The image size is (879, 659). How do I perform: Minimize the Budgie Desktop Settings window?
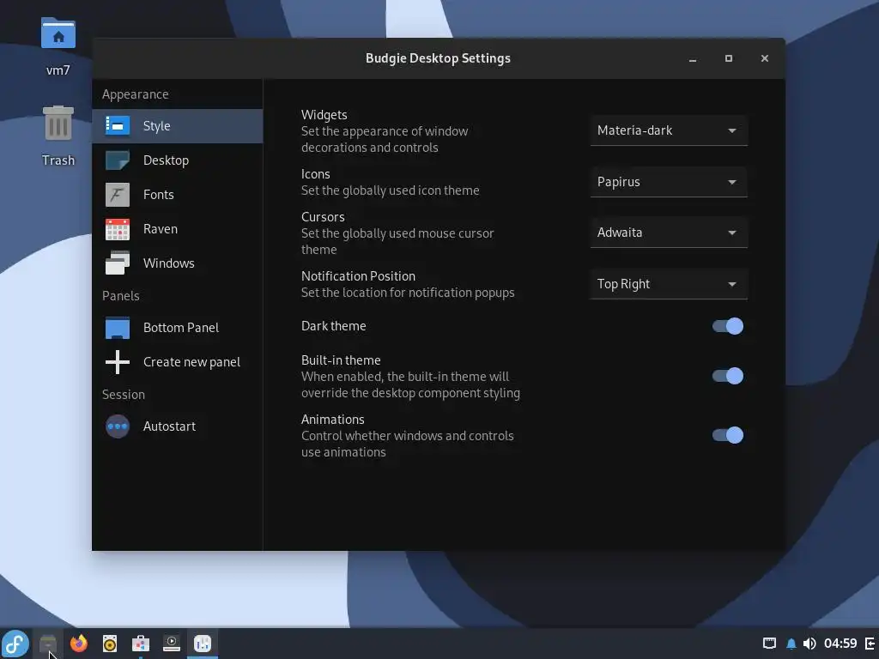click(x=693, y=59)
